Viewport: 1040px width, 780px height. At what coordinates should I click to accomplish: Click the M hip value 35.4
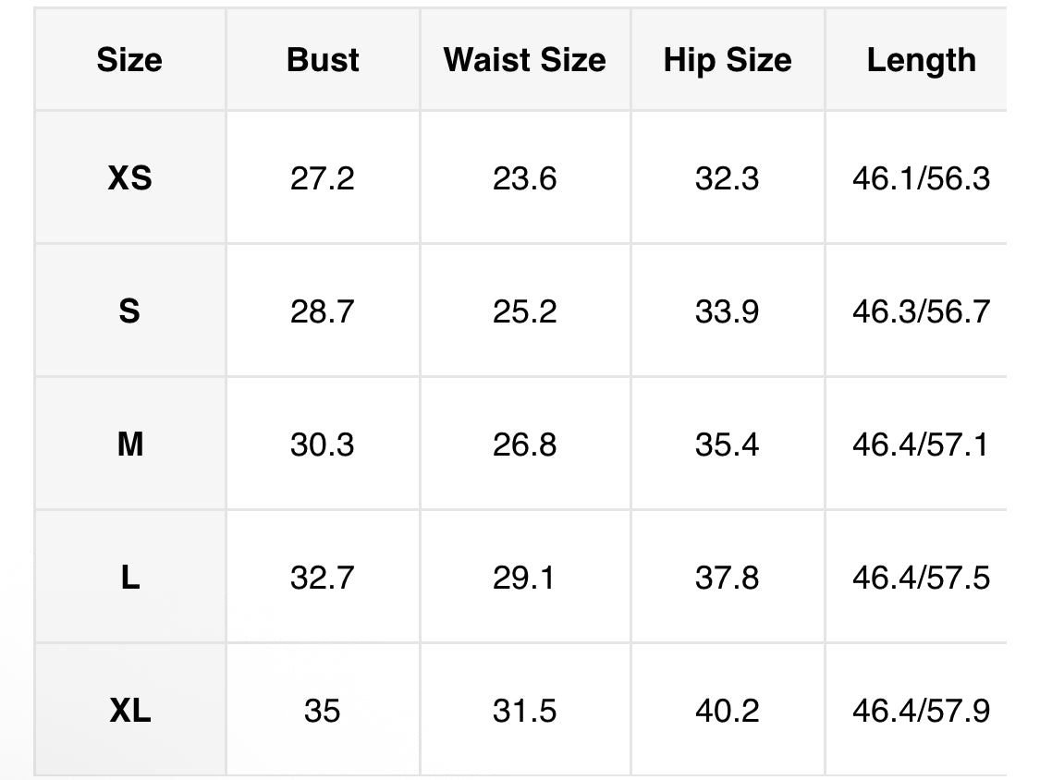point(727,445)
